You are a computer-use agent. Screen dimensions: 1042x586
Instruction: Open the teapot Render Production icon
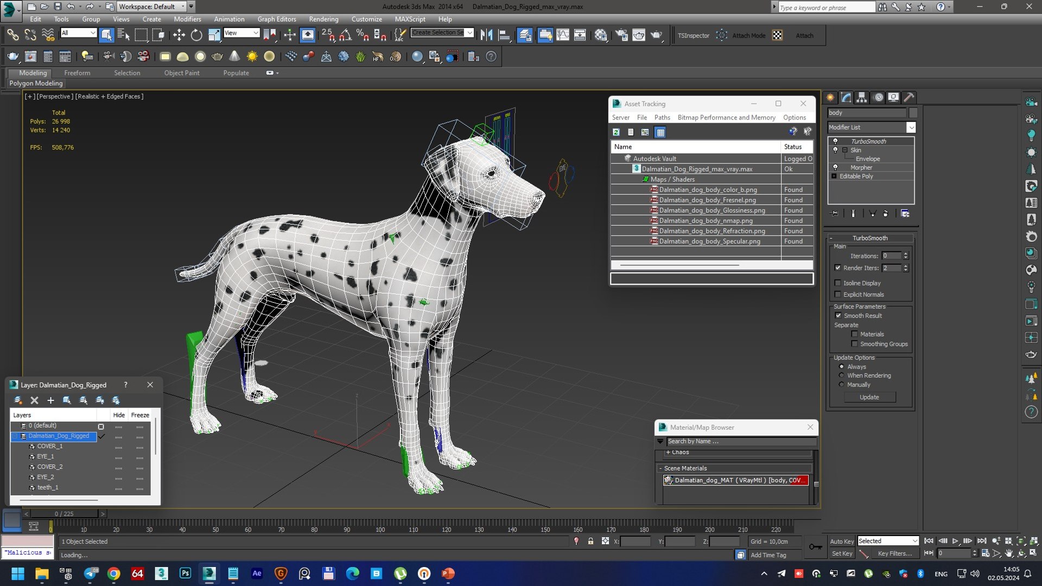coord(657,36)
